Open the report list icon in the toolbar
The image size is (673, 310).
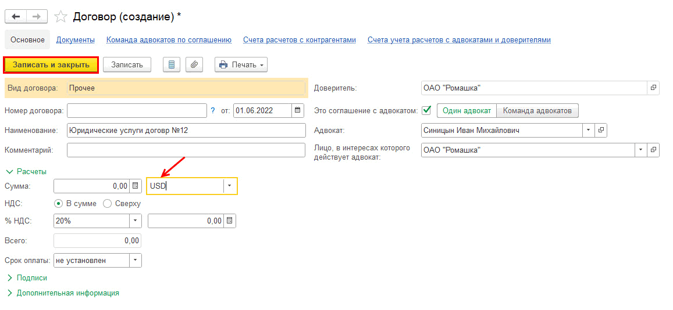tap(171, 64)
